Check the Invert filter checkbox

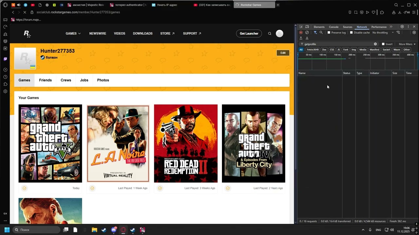(383, 44)
